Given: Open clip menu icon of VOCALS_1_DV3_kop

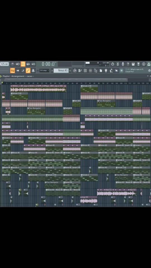Looking at the screenshot, I should (x=11, y=86).
